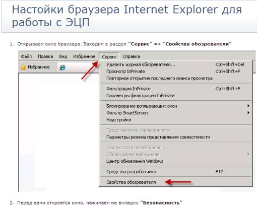Click the disabled Представление совместимости item
The width and height of the screenshot is (257, 205).
[176, 130]
